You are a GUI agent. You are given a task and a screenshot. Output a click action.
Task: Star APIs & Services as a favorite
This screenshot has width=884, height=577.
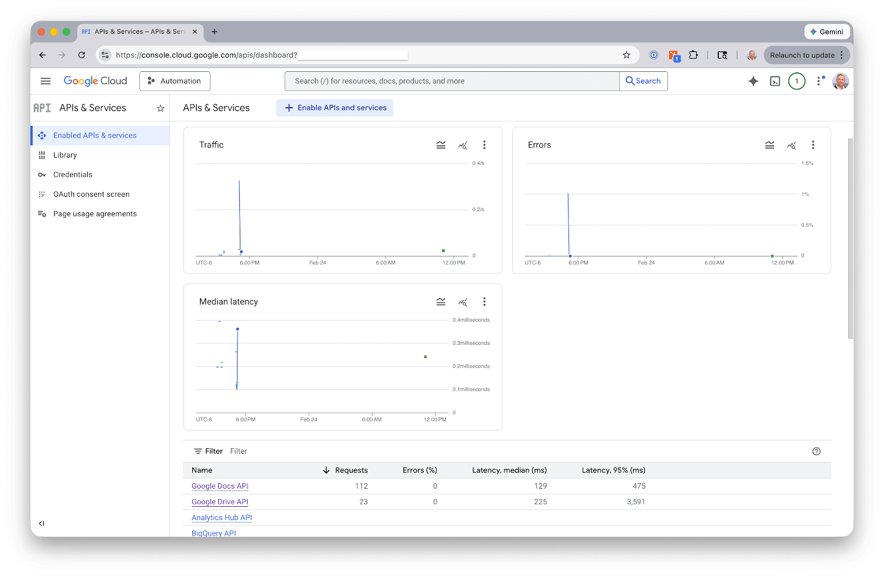coord(160,108)
